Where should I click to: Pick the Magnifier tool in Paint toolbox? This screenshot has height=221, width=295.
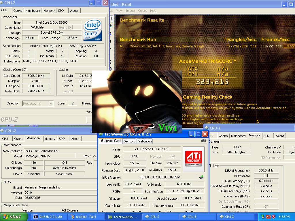(110, 33)
